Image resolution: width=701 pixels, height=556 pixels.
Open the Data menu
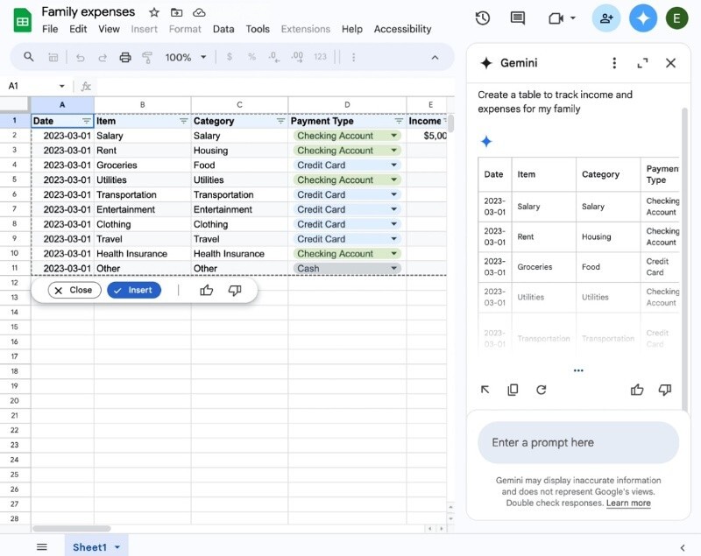click(223, 29)
